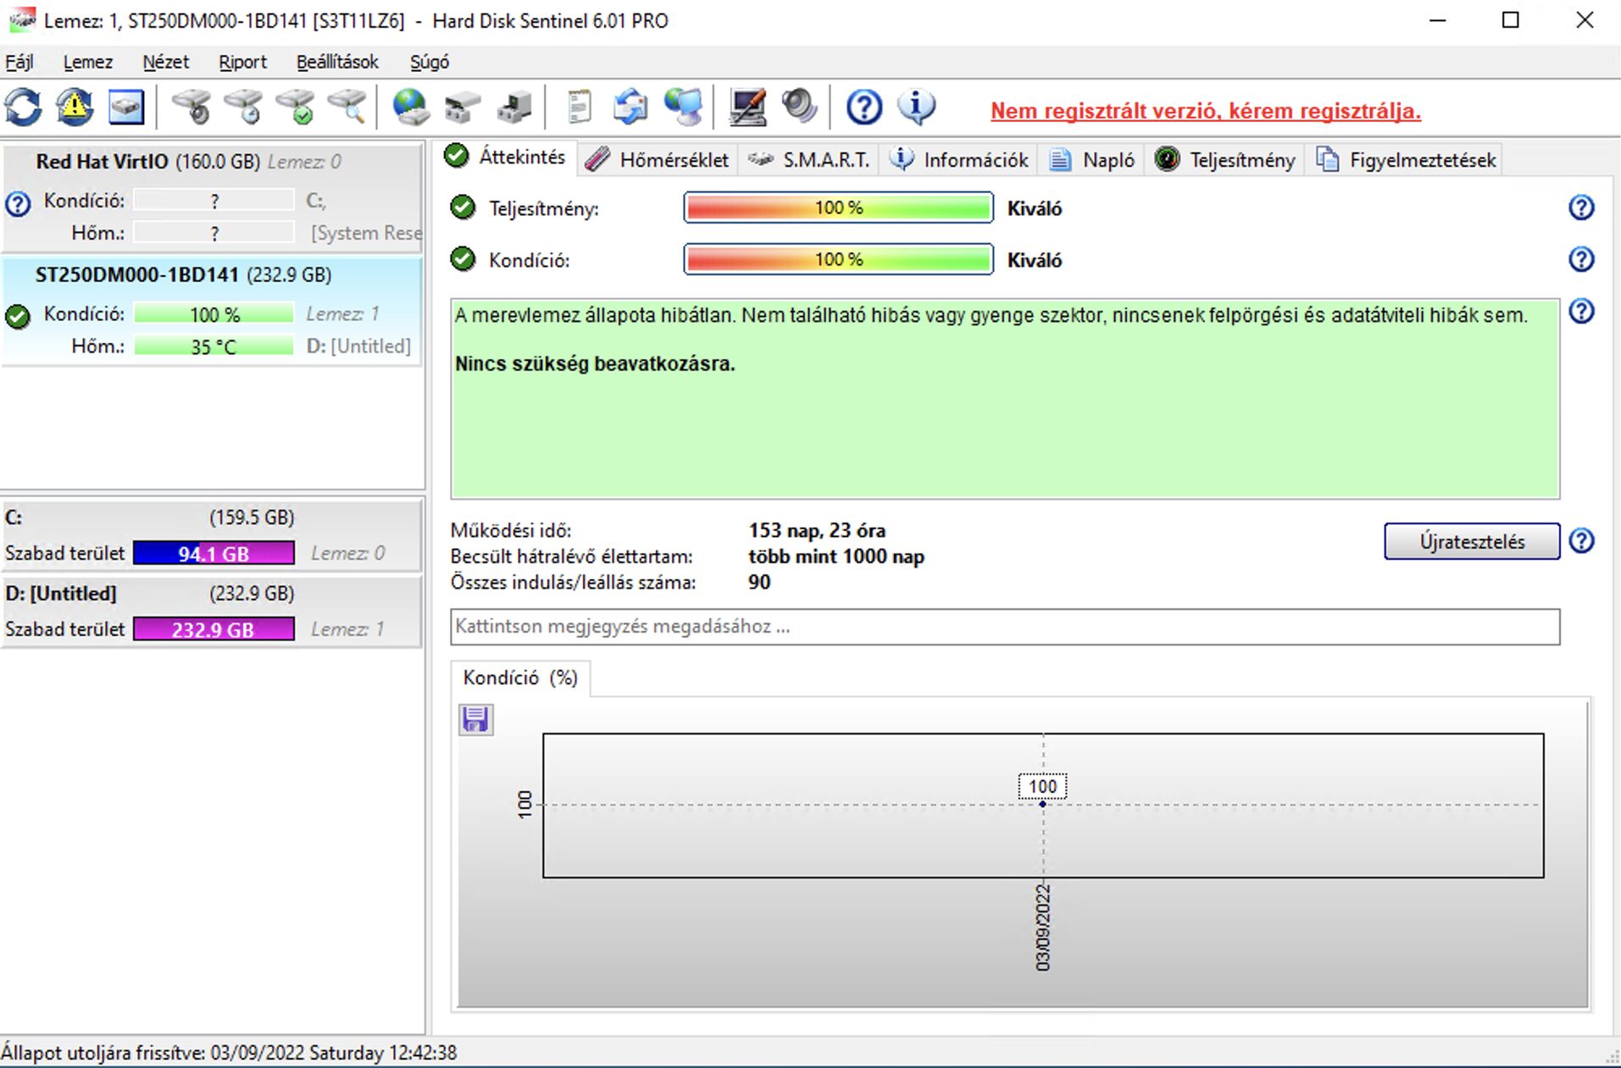Click the Nem regisztrált verzió registration link

(1206, 111)
